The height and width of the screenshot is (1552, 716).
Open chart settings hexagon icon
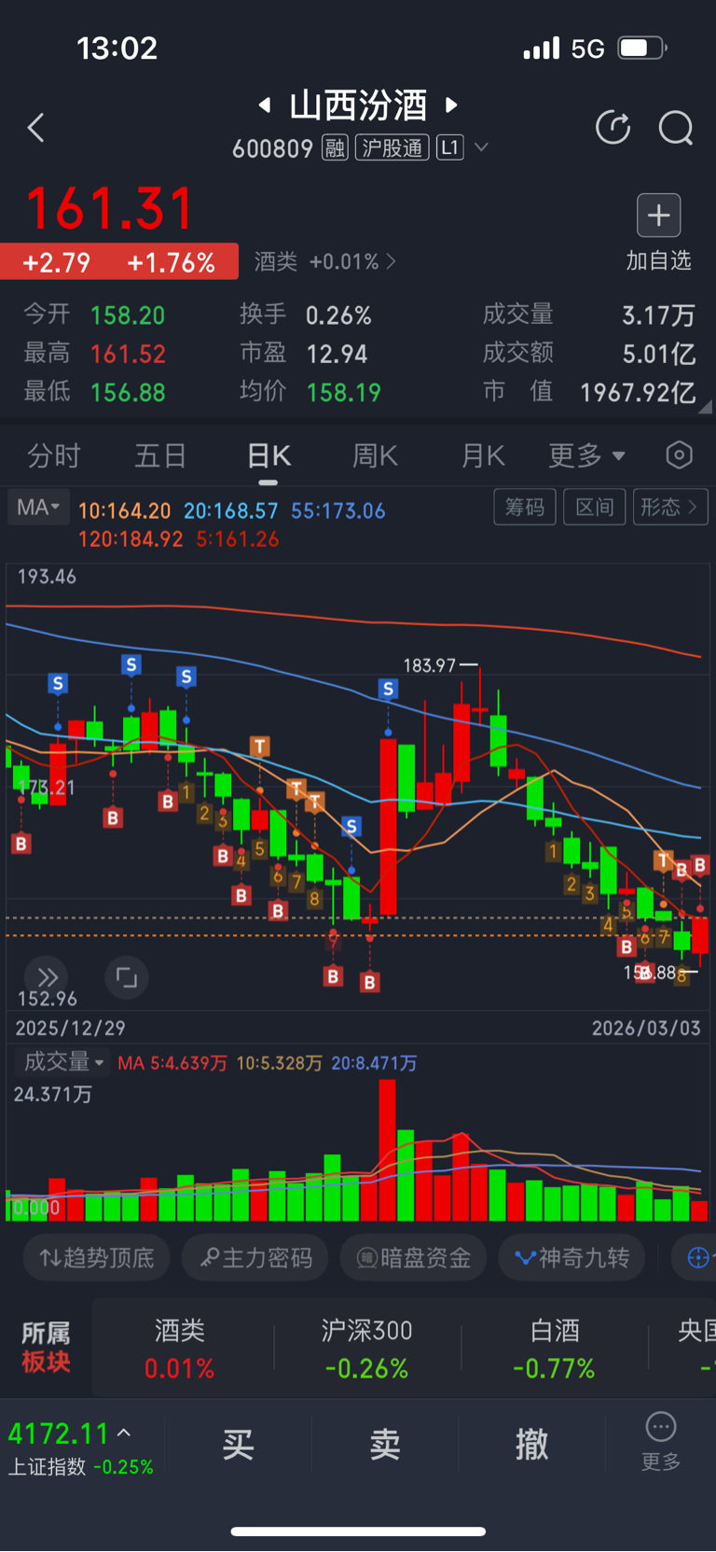680,454
